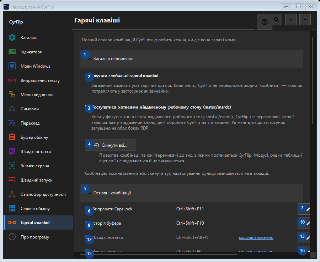This screenshot has width=320, height=262.
Task: Click the down chevron button in the header
Action: (x=291, y=20)
